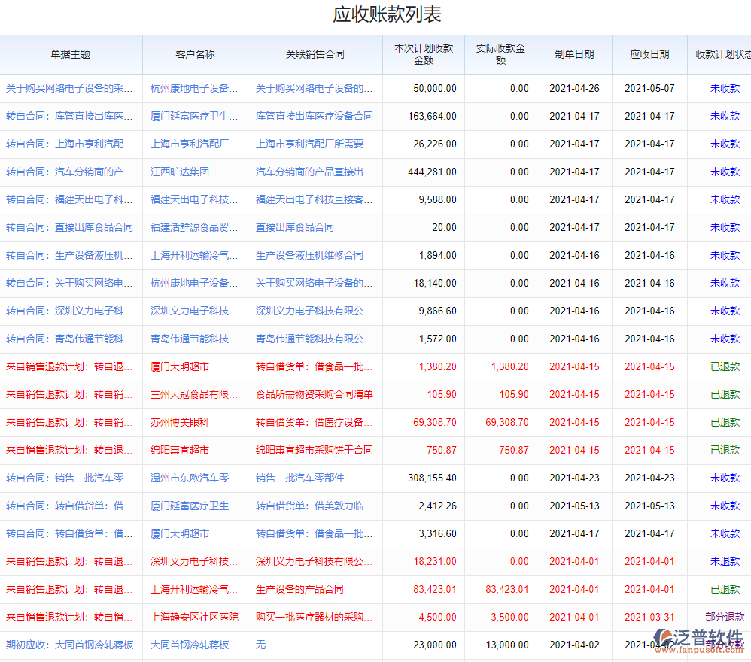The height and width of the screenshot is (662, 751).
Task: Open document link 关于购买网络电子设备的采购 in first row
Action: (x=67, y=88)
